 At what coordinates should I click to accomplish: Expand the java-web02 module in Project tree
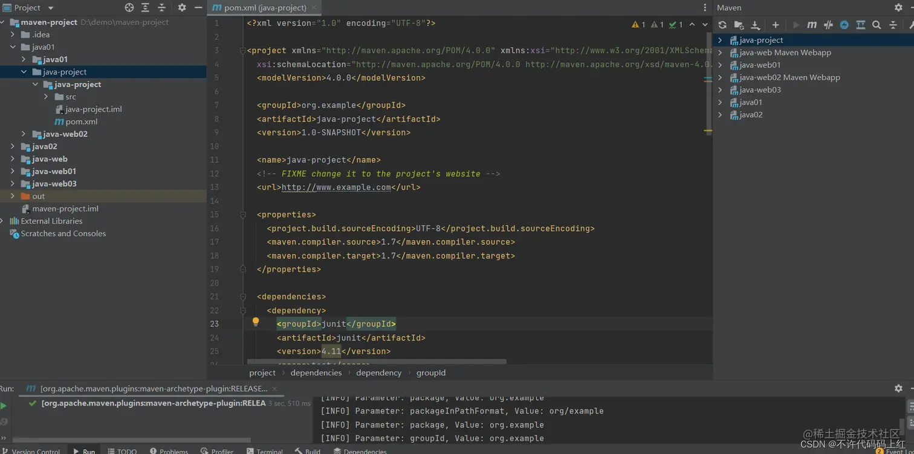click(24, 134)
